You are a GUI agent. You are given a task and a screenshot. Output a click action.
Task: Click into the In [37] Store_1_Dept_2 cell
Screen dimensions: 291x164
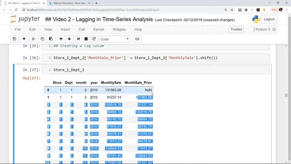[156, 70]
